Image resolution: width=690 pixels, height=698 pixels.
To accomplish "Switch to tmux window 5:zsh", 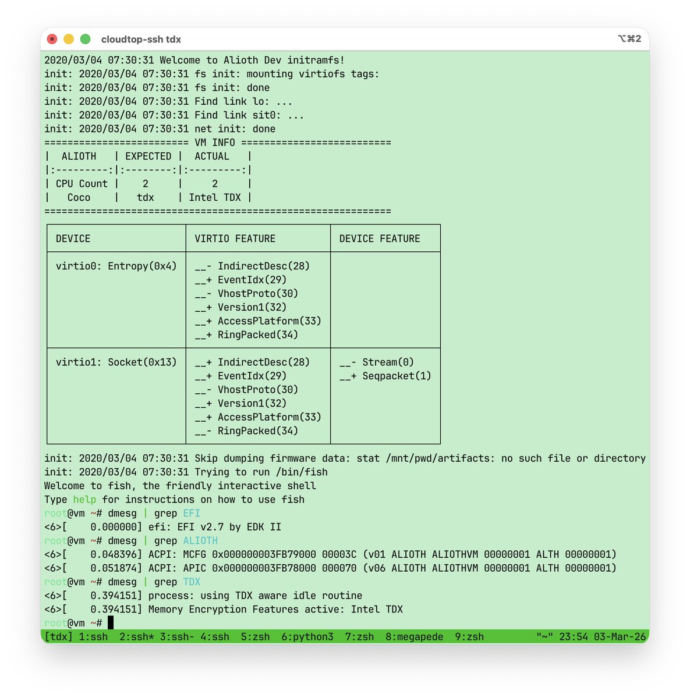I will (x=256, y=637).
